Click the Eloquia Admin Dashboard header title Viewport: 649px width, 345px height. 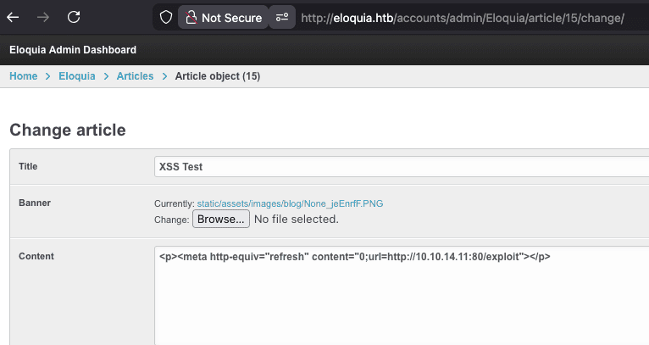tap(73, 50)
